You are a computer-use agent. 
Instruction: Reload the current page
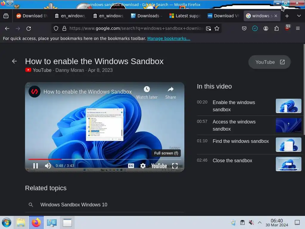pos(29,29)
